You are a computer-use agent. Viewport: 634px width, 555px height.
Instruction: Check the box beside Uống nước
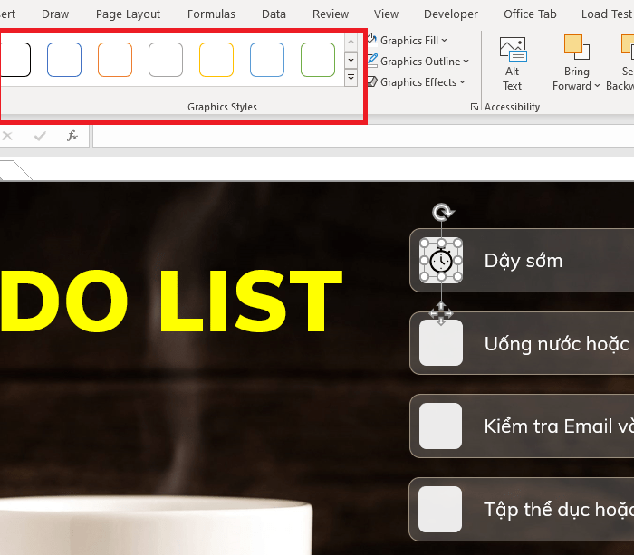[441, 343]
